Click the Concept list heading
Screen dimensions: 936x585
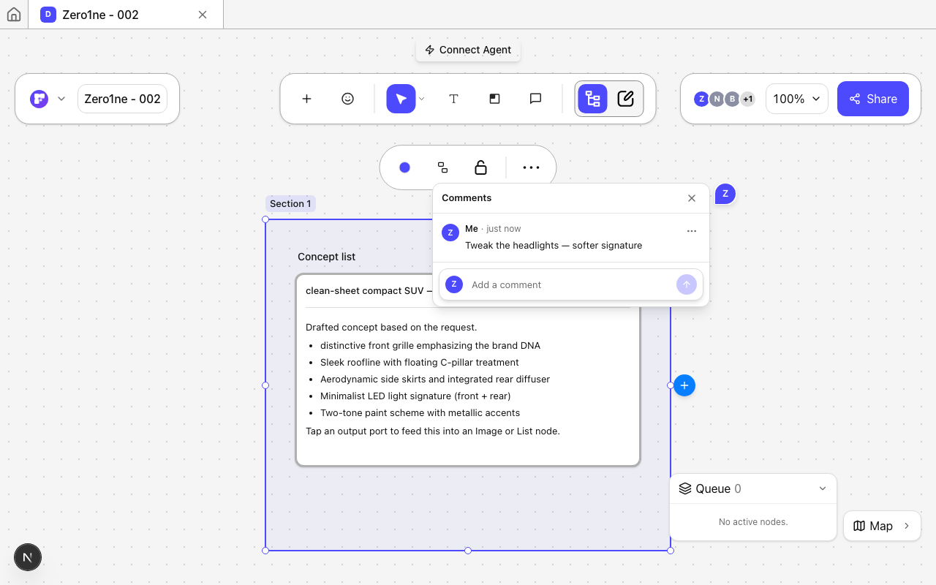point(326,257)
